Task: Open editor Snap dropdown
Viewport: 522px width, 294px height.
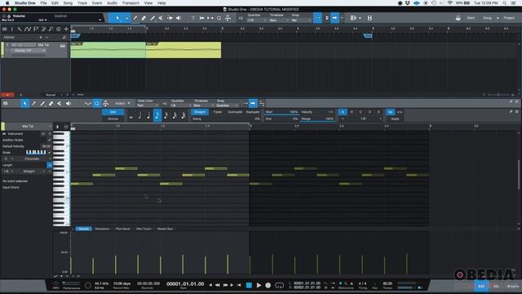Action: [x=228, y=105]
